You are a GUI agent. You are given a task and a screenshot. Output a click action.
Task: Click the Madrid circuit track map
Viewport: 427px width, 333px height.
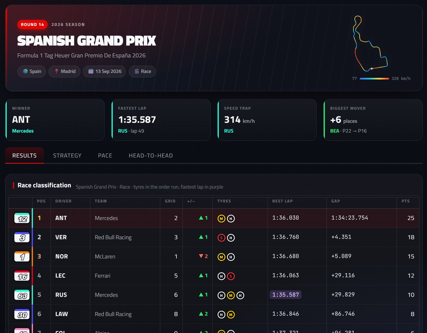370,43
